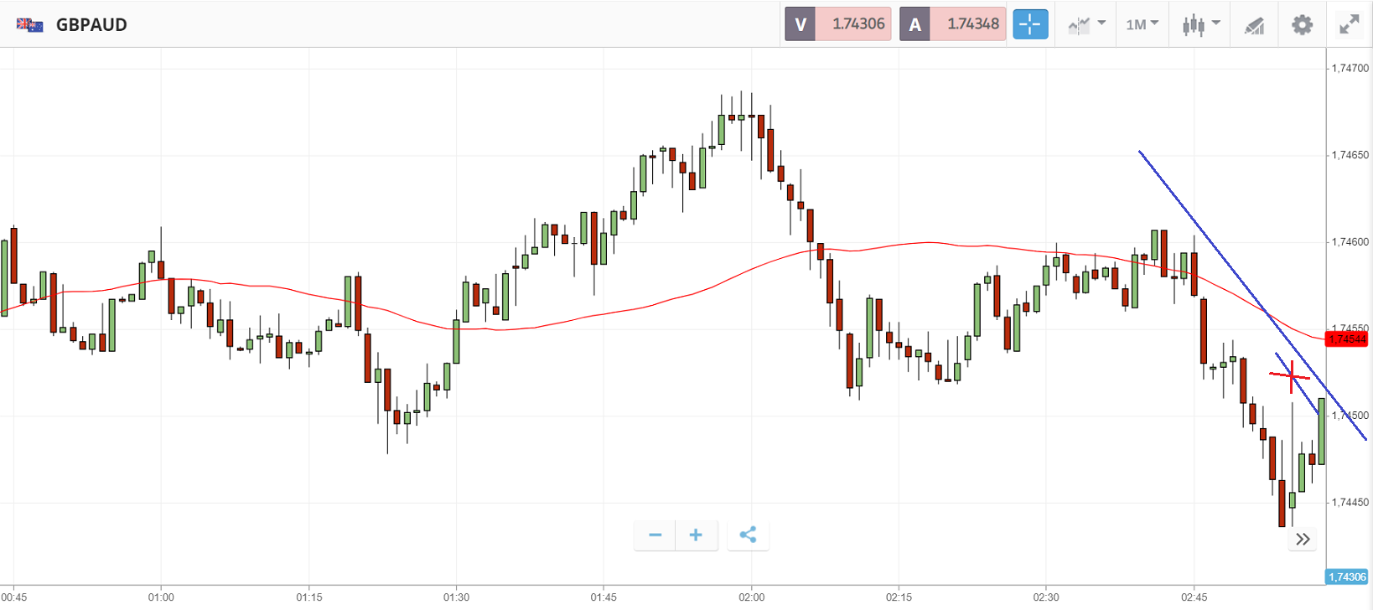Open chart settings gear
The width and height of the screenshot is (1373, 610).
click(x=1302, y=24)
